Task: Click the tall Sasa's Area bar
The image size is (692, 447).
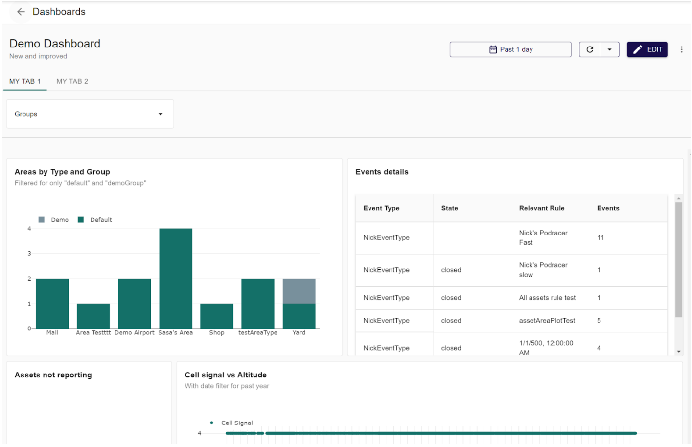Action: click(175, 278)
